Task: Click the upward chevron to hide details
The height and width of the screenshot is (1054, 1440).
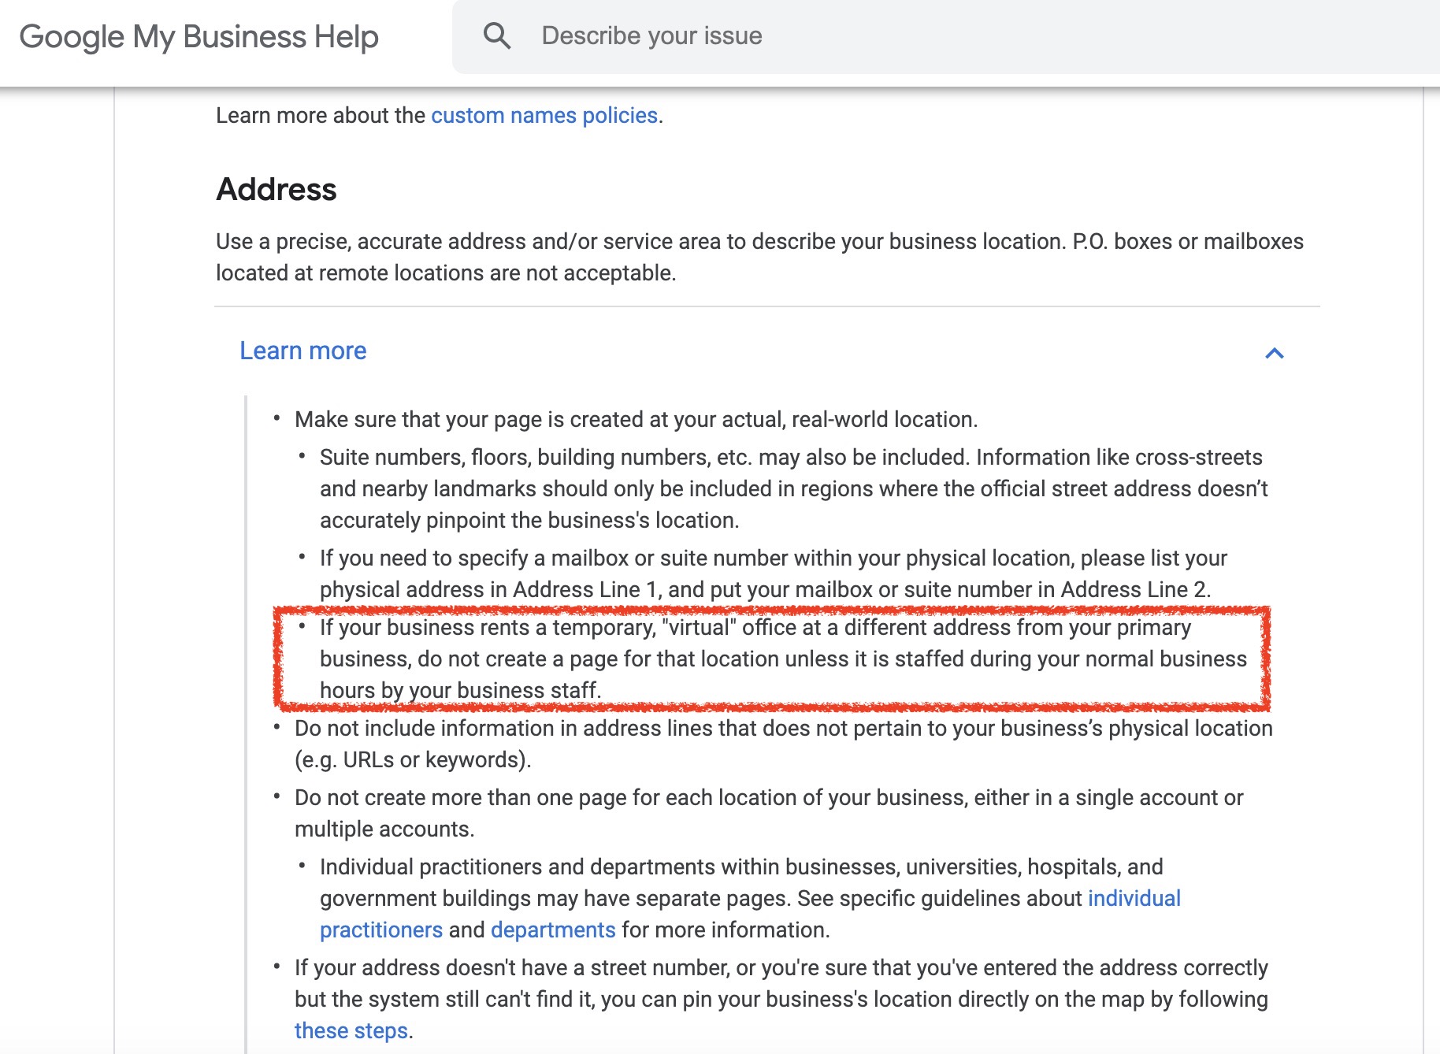Action: tap(1276, 354)
